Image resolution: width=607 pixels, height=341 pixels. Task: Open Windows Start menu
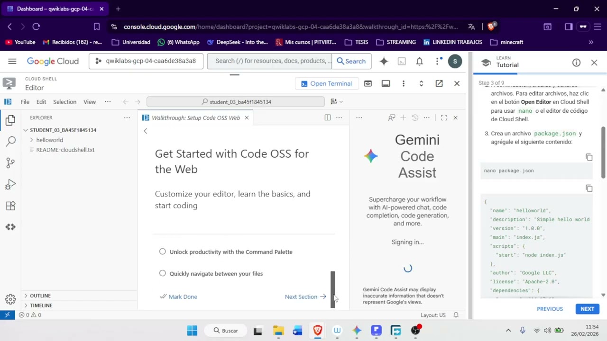tap(192, 331)
